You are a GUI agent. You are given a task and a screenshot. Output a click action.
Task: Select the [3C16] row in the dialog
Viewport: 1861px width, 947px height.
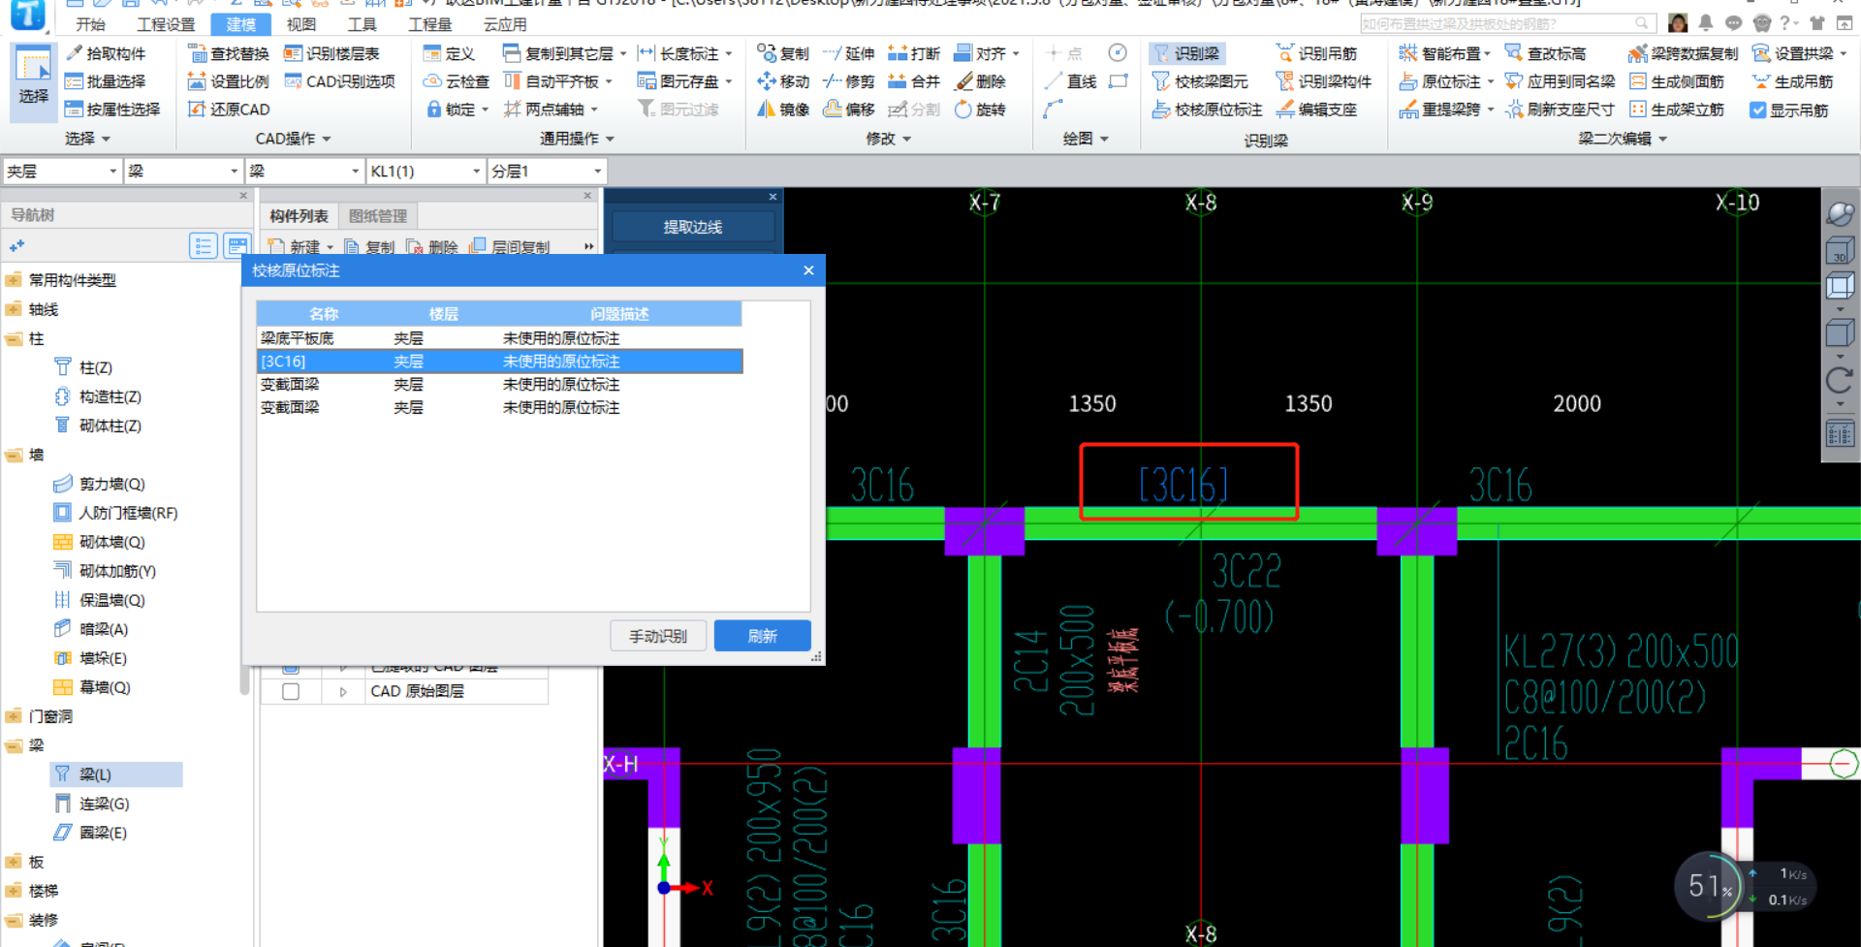(x=499, y=362)
